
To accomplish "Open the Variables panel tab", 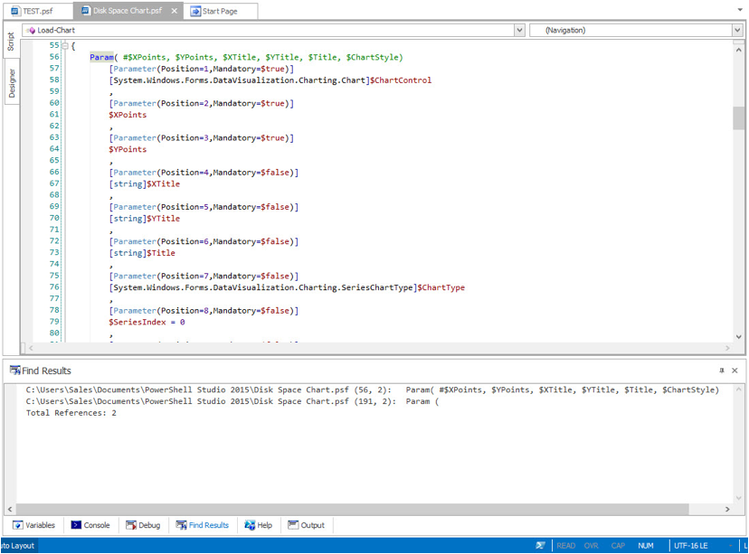I will [x=34, y=525].
